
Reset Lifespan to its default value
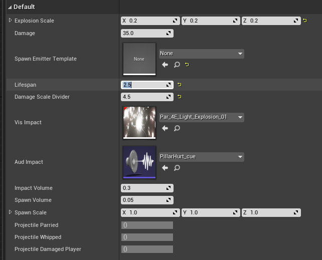coord(179,85)
